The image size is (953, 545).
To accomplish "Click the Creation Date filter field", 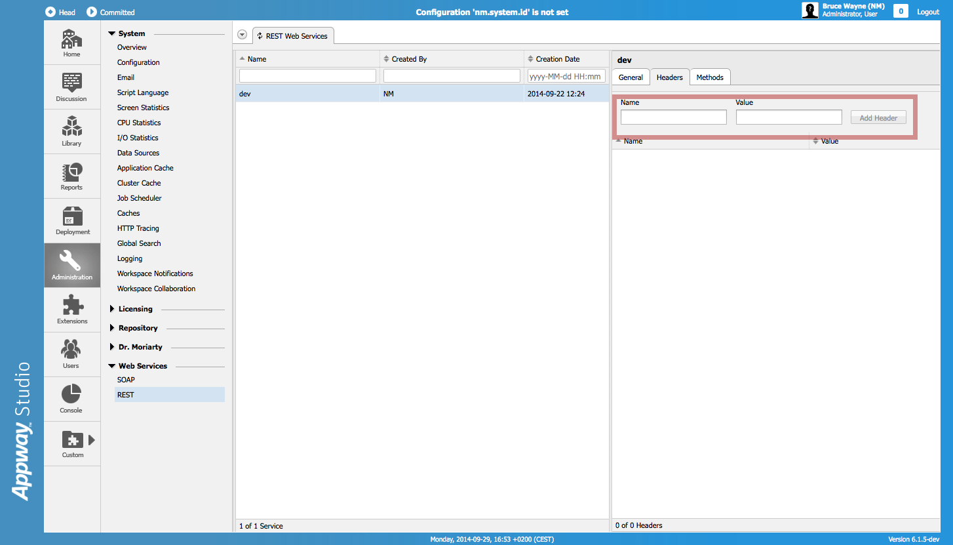I will pos(566,76).
